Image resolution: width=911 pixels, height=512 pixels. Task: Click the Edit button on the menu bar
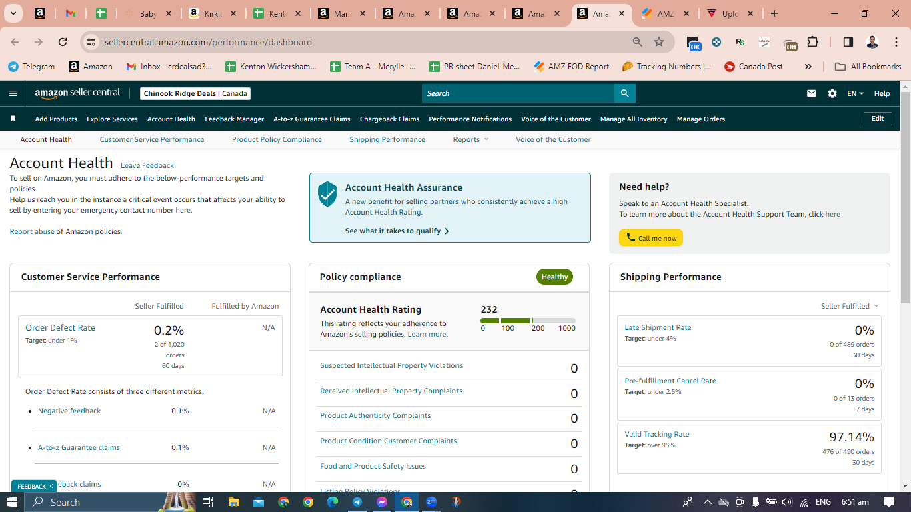[878, 119]
